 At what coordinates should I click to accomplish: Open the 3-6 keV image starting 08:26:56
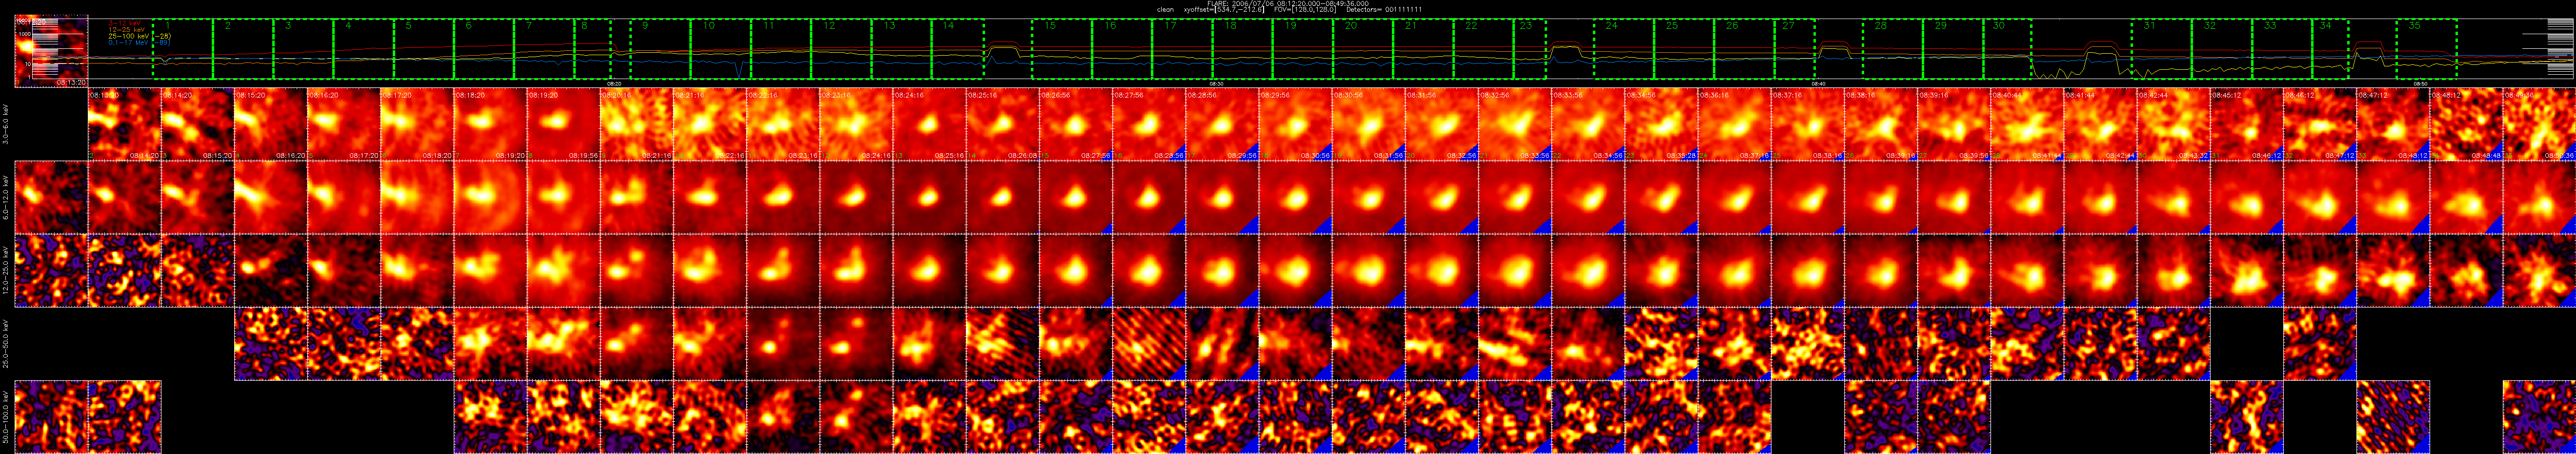point(1075,124)
